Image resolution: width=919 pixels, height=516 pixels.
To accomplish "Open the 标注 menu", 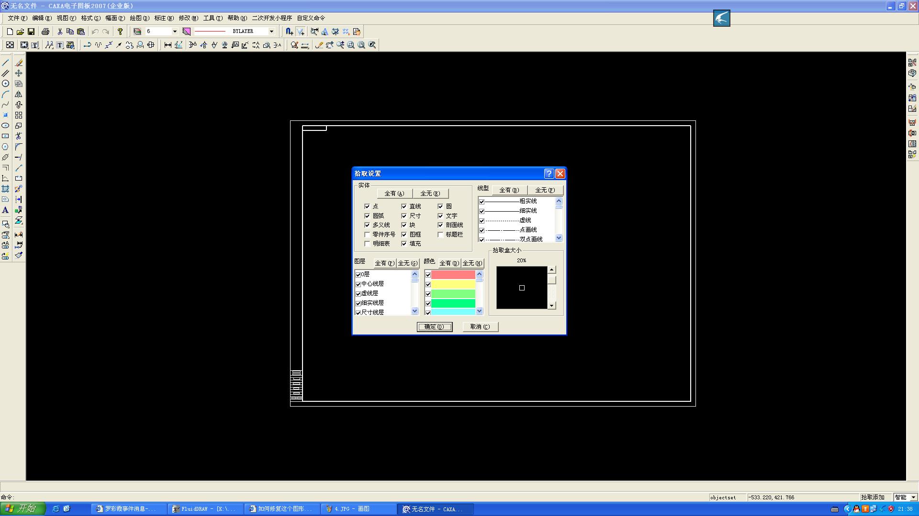I will pos(164,18).
